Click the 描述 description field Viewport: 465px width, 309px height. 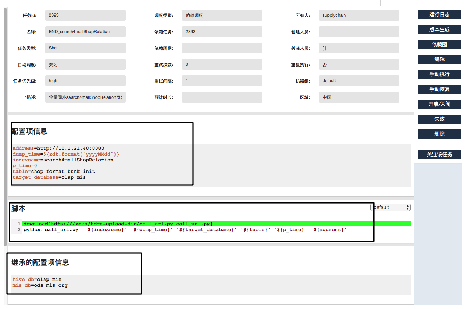85,97
